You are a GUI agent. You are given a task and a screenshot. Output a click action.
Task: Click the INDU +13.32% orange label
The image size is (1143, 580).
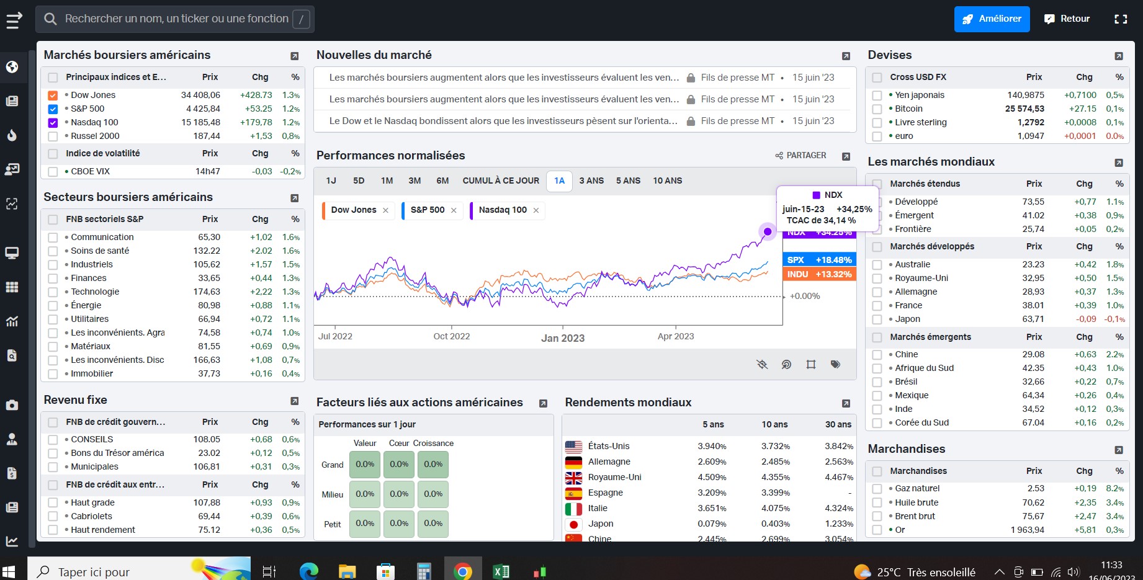point(819,274)
